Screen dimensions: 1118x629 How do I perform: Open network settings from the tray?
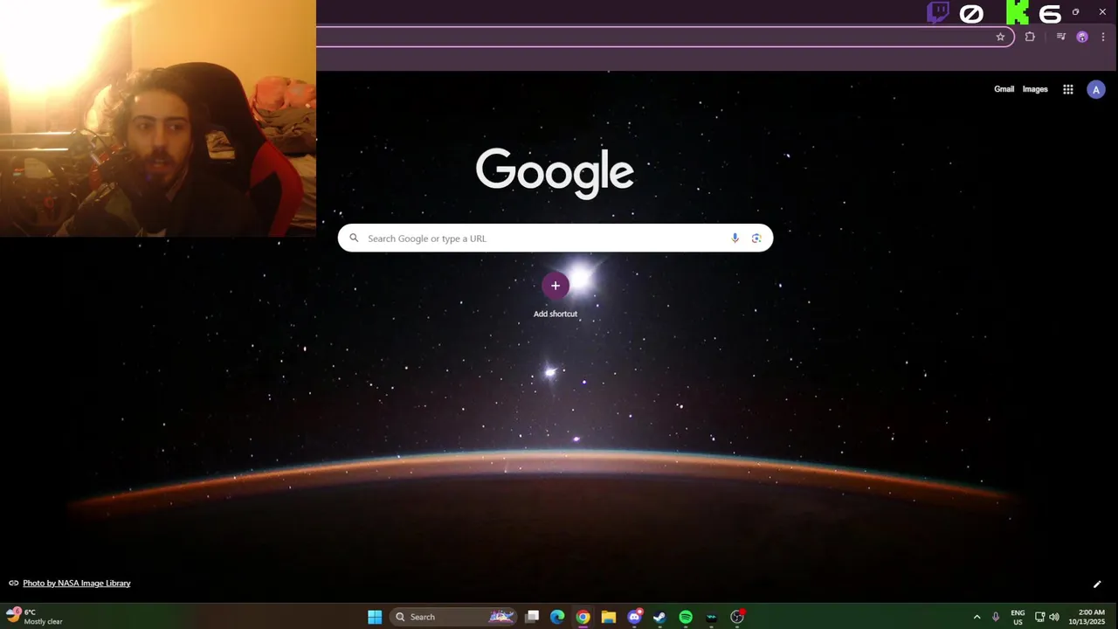(x=1039, y=617)
